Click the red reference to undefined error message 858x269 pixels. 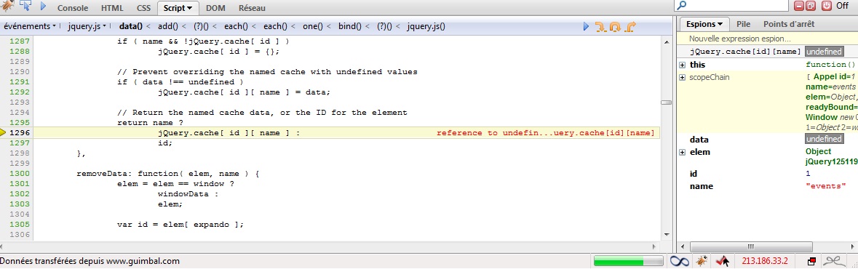pyautogui.click(x=546, y=133)
